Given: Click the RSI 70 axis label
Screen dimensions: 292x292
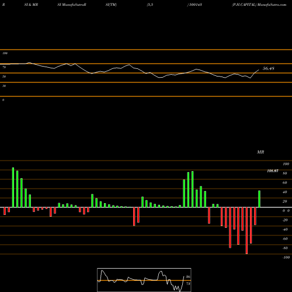Looking at the screenshot, I should tap(4, 67).
